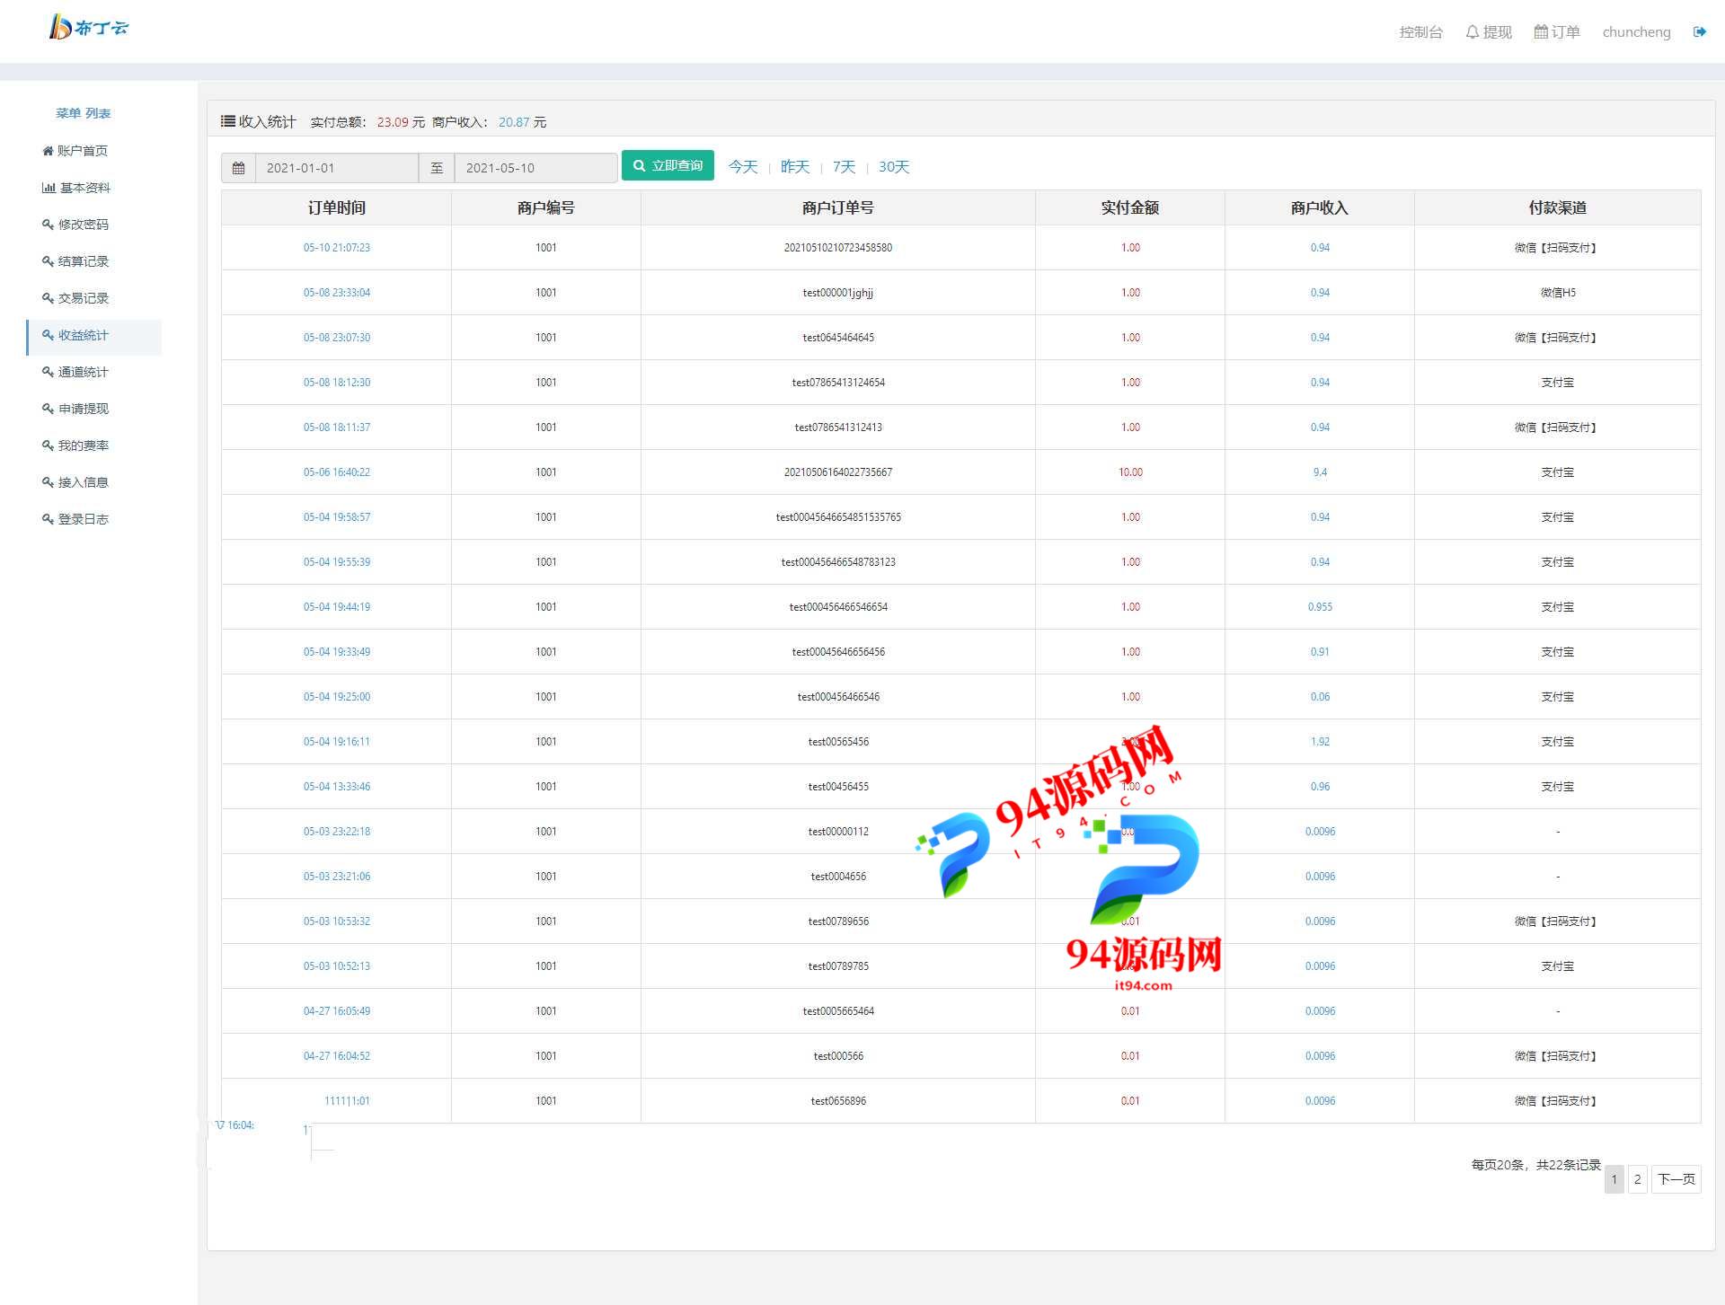Click order number test000001jghjj
The width and height of the screenshot is (1725, 1305).
[x=838, y=293]
